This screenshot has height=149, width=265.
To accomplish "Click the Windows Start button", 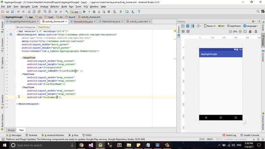I will pos(5,145).
